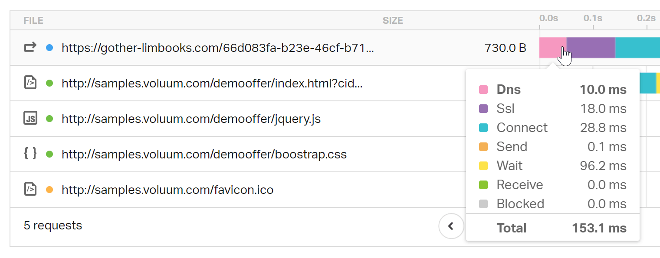Sort by the FILE column header
Screen dimensions: 660x258
[33, 20]
